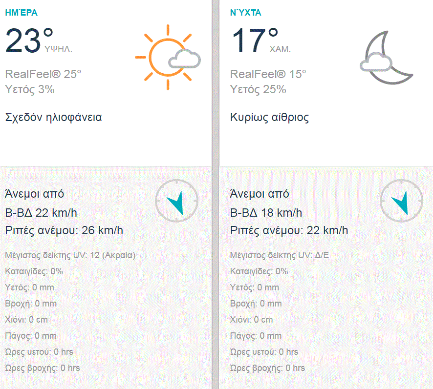This screenshot has width=433, height=389.
Task: Click nighttime Υετός 25% precipitation chance
Action: coord(258,89)
